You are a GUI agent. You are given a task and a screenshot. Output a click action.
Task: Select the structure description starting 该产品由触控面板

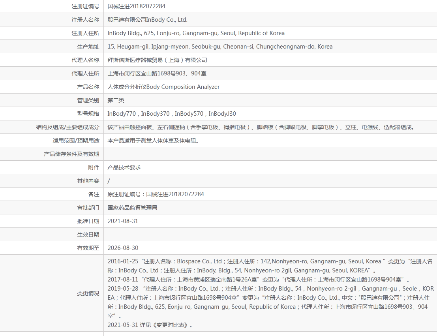(x=262, y=127)
